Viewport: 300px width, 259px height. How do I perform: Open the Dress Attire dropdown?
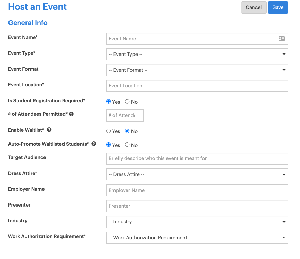coord(197,174)
